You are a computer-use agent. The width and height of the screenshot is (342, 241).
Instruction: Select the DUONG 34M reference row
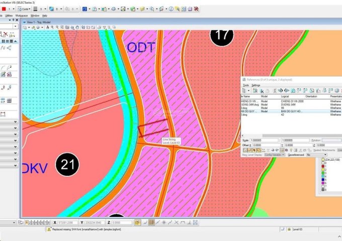pos(291,104)
